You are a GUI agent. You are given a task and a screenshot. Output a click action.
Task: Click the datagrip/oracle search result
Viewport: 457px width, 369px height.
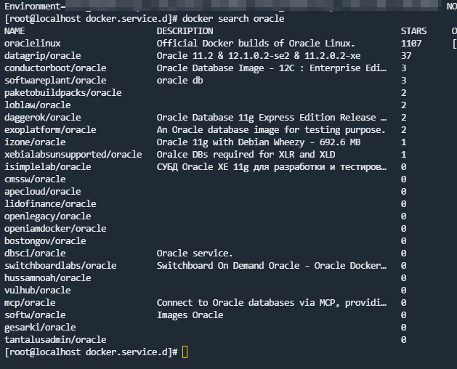coord(42,56)
